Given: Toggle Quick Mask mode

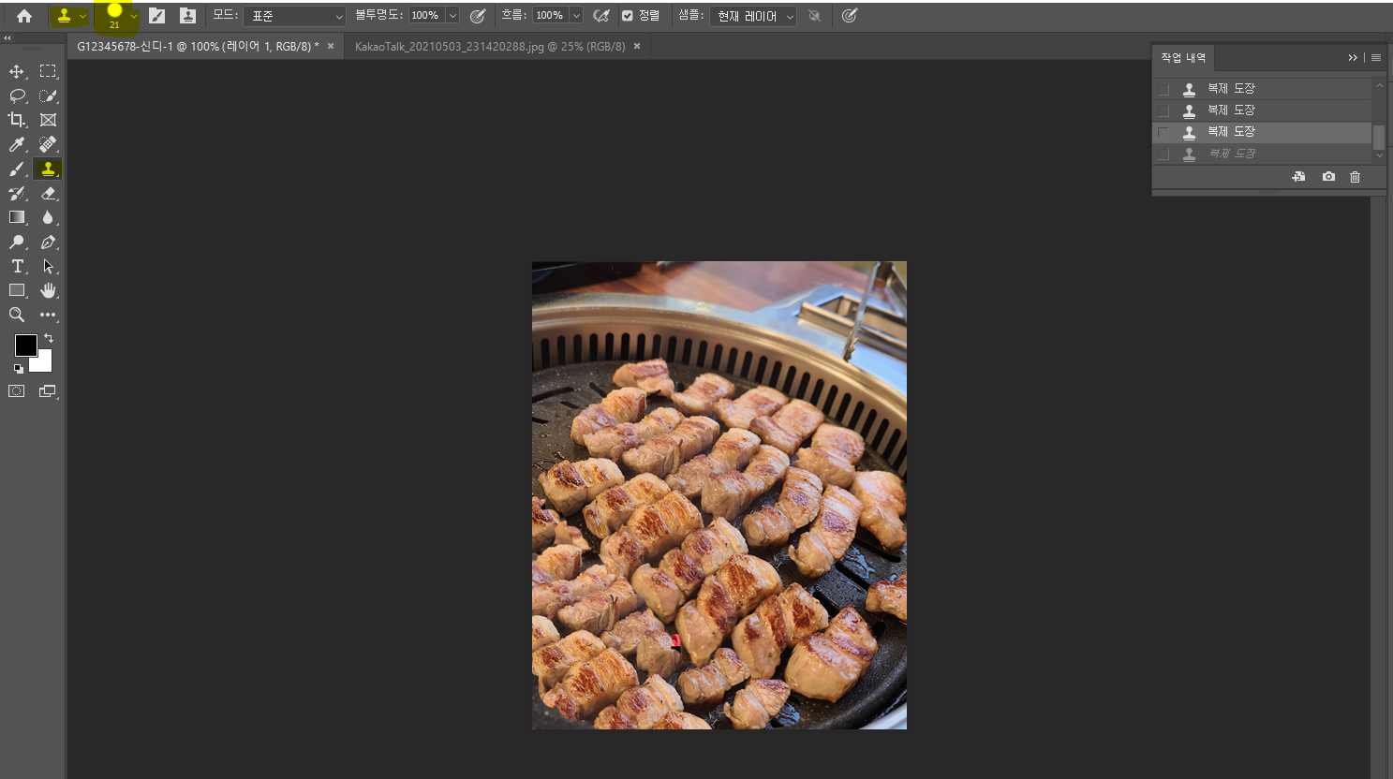Looking at the screenshot, I should pyautogui.click(x=17, y=391).
